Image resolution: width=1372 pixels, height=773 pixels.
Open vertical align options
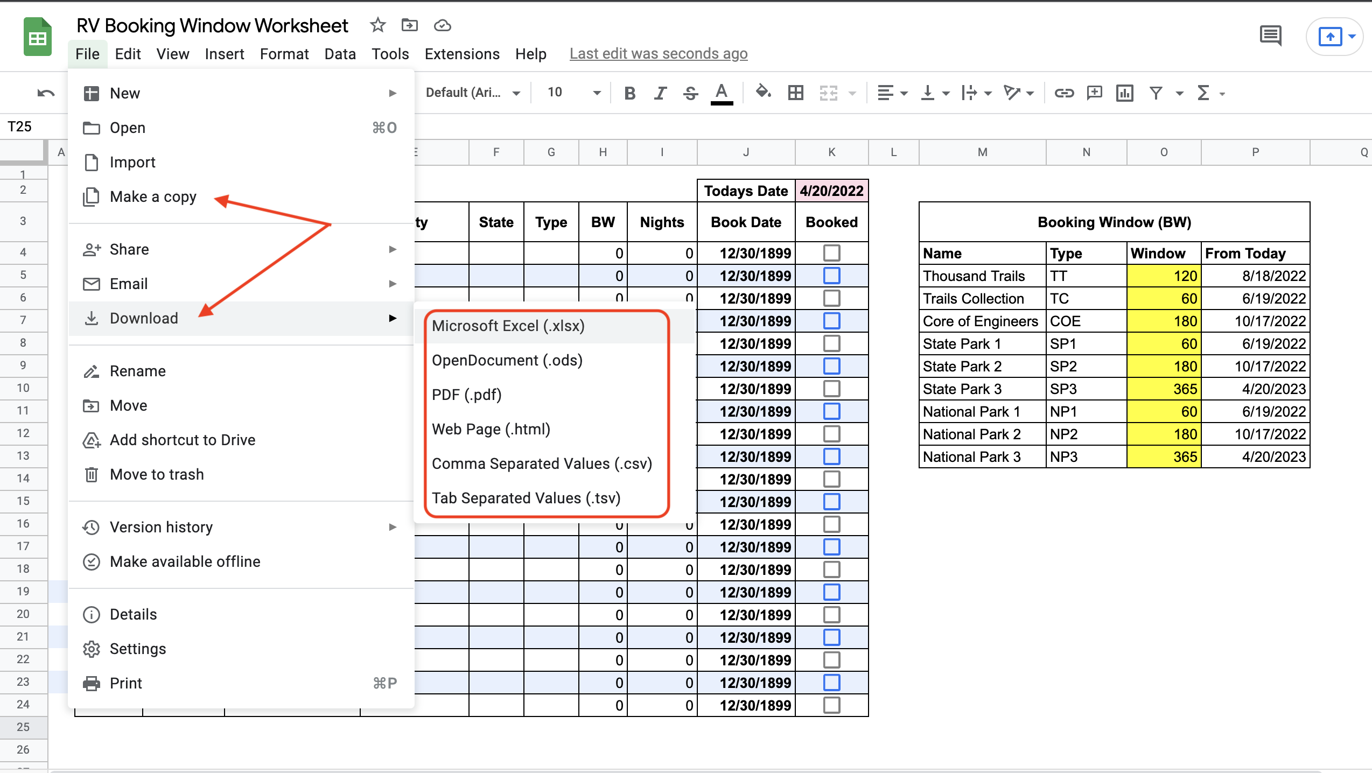pos(934,93)
